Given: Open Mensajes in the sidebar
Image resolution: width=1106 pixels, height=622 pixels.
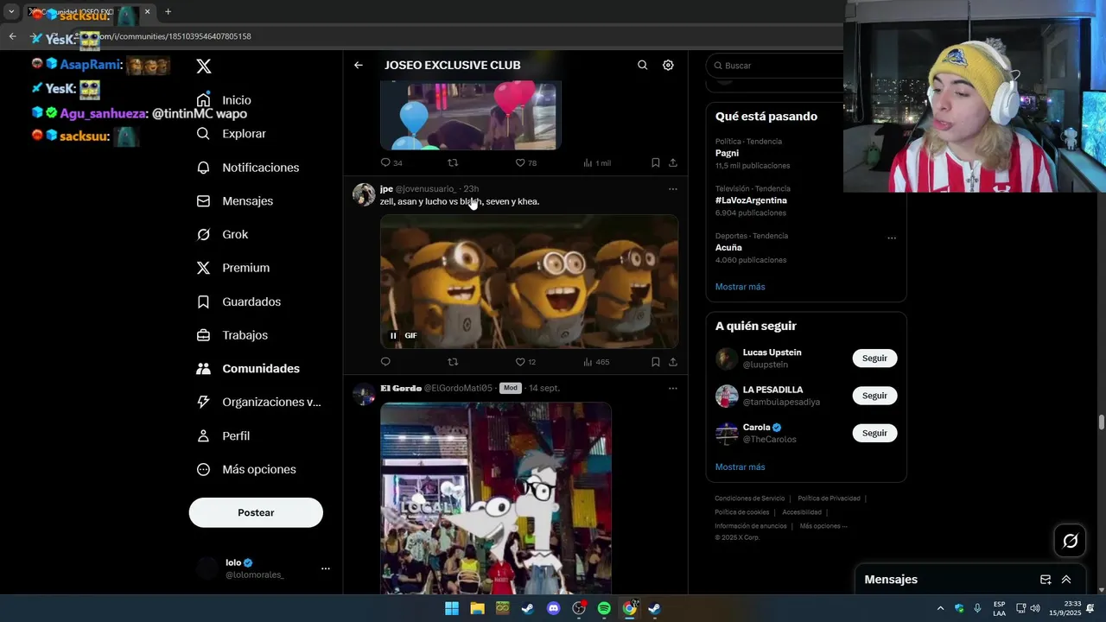Looking at the screenshot, I should coord(235,201).
